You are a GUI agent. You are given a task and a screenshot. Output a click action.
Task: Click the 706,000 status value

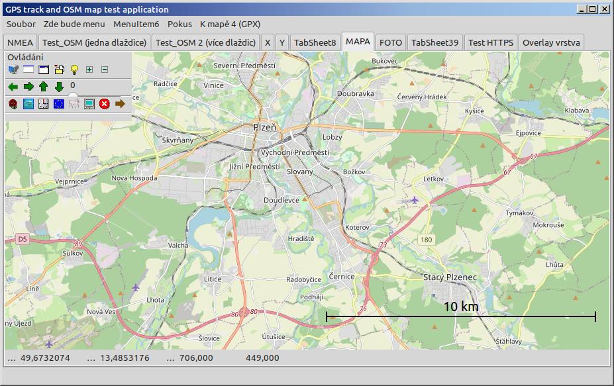(x=196, y=358)
